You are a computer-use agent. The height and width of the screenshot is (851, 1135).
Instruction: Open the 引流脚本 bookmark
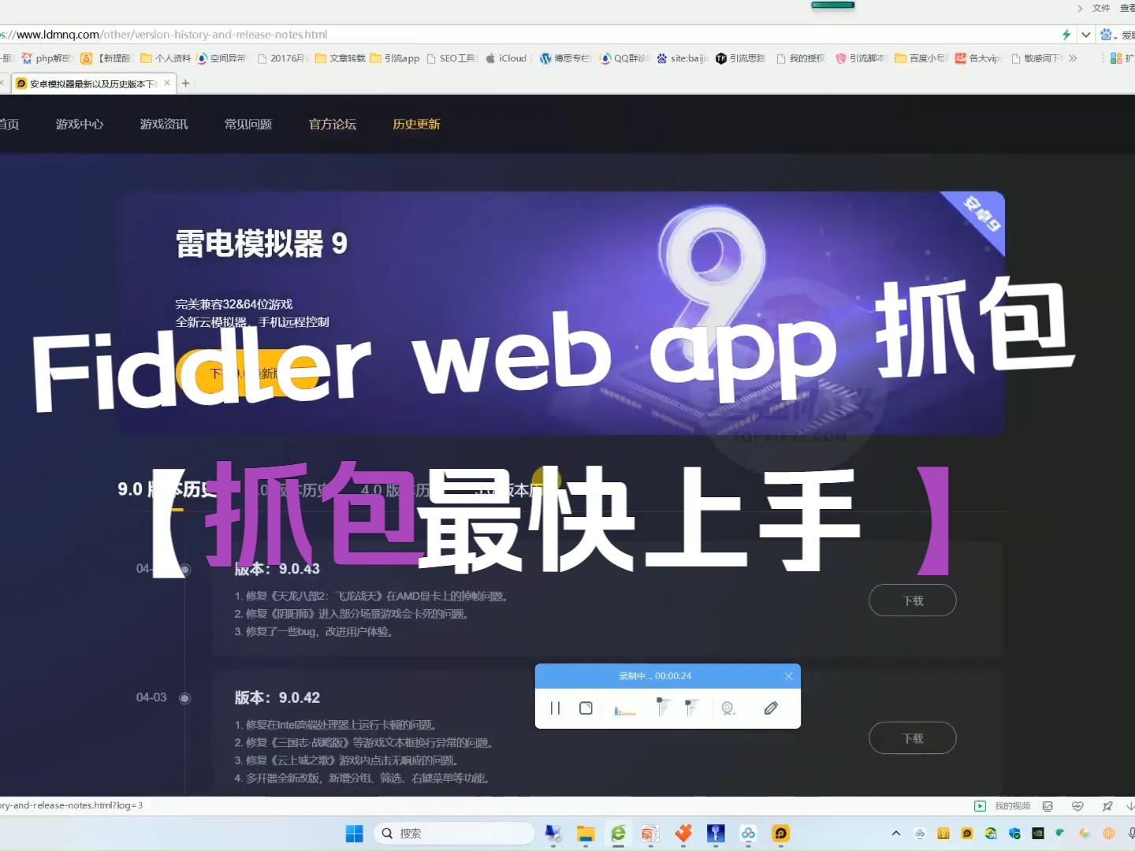coord(861,58)
